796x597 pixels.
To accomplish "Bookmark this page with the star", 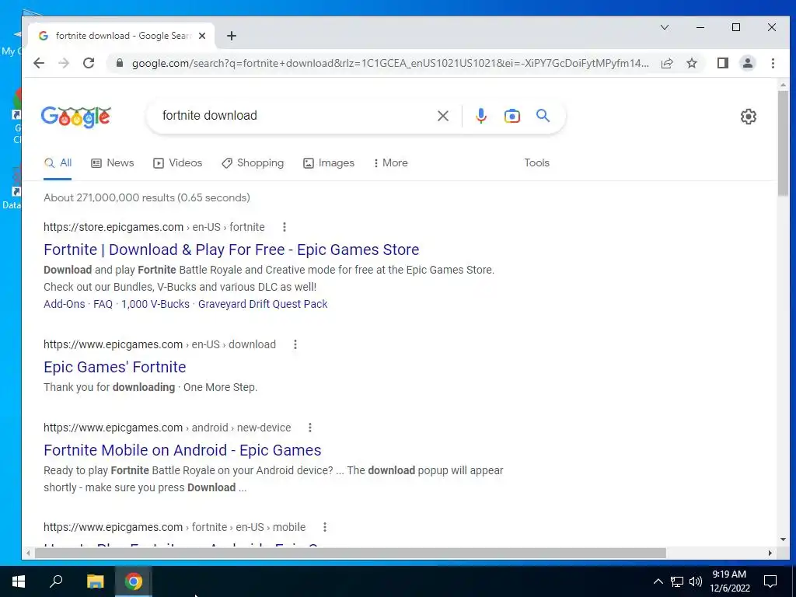I will click(x=691, y=63).
